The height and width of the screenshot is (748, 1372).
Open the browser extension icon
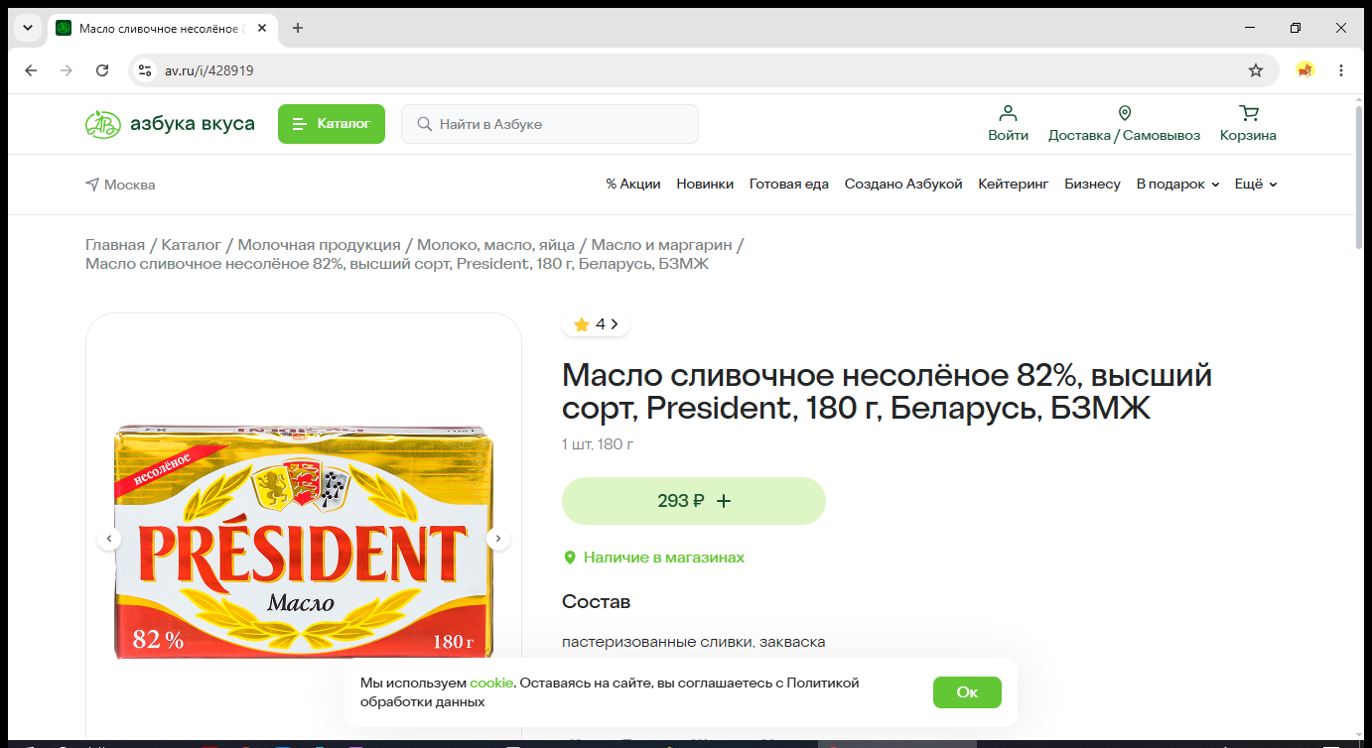[x=1305, y=70]
